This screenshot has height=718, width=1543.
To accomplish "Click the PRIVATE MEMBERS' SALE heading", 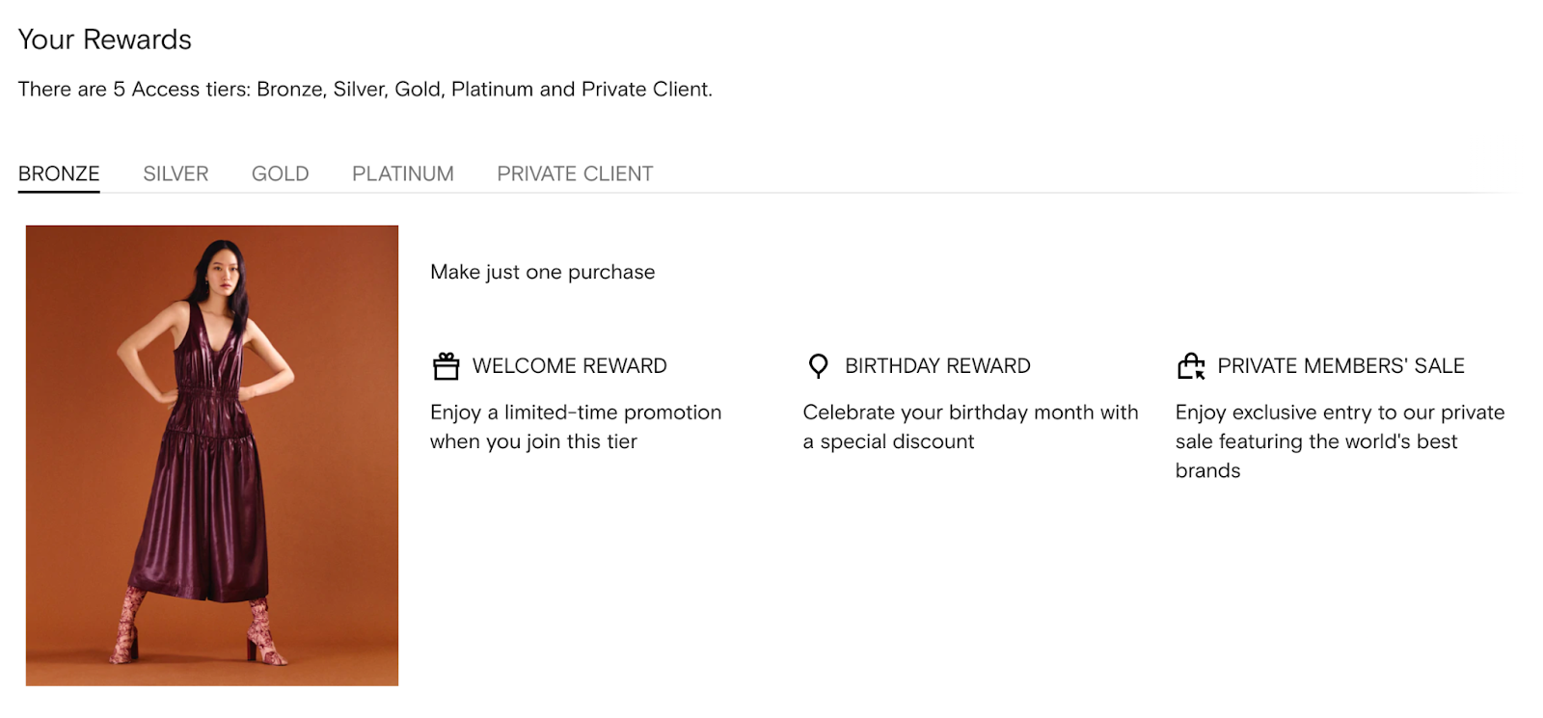I will (1341, 365).
